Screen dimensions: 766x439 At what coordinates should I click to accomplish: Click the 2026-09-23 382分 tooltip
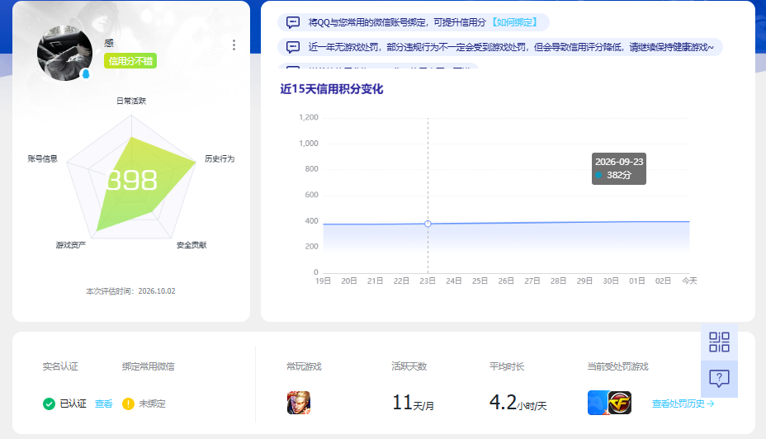click(619, 168)
